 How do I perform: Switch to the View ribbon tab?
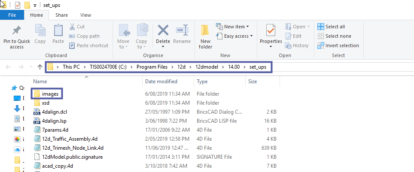[85, 15]
